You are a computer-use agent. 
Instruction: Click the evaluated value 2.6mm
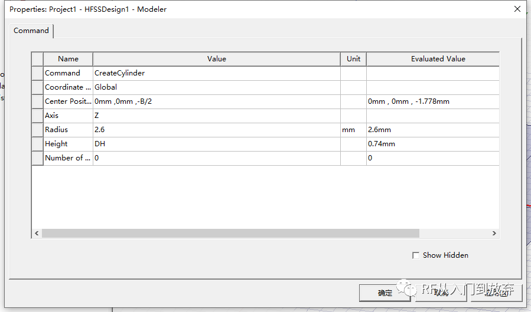coord(433,130)
